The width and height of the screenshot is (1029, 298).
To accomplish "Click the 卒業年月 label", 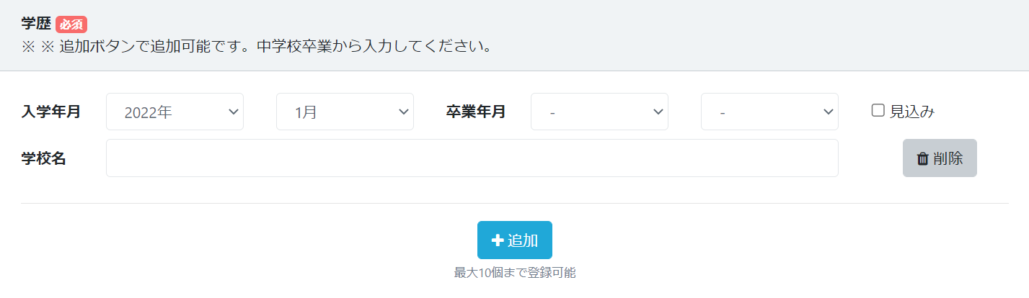I will [x=476, y=112].
